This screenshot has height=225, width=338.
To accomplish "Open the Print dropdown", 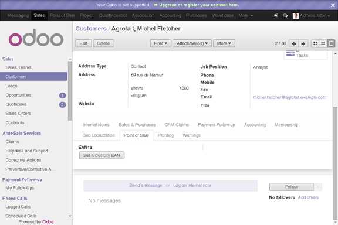I will click(x=161, y=43).
